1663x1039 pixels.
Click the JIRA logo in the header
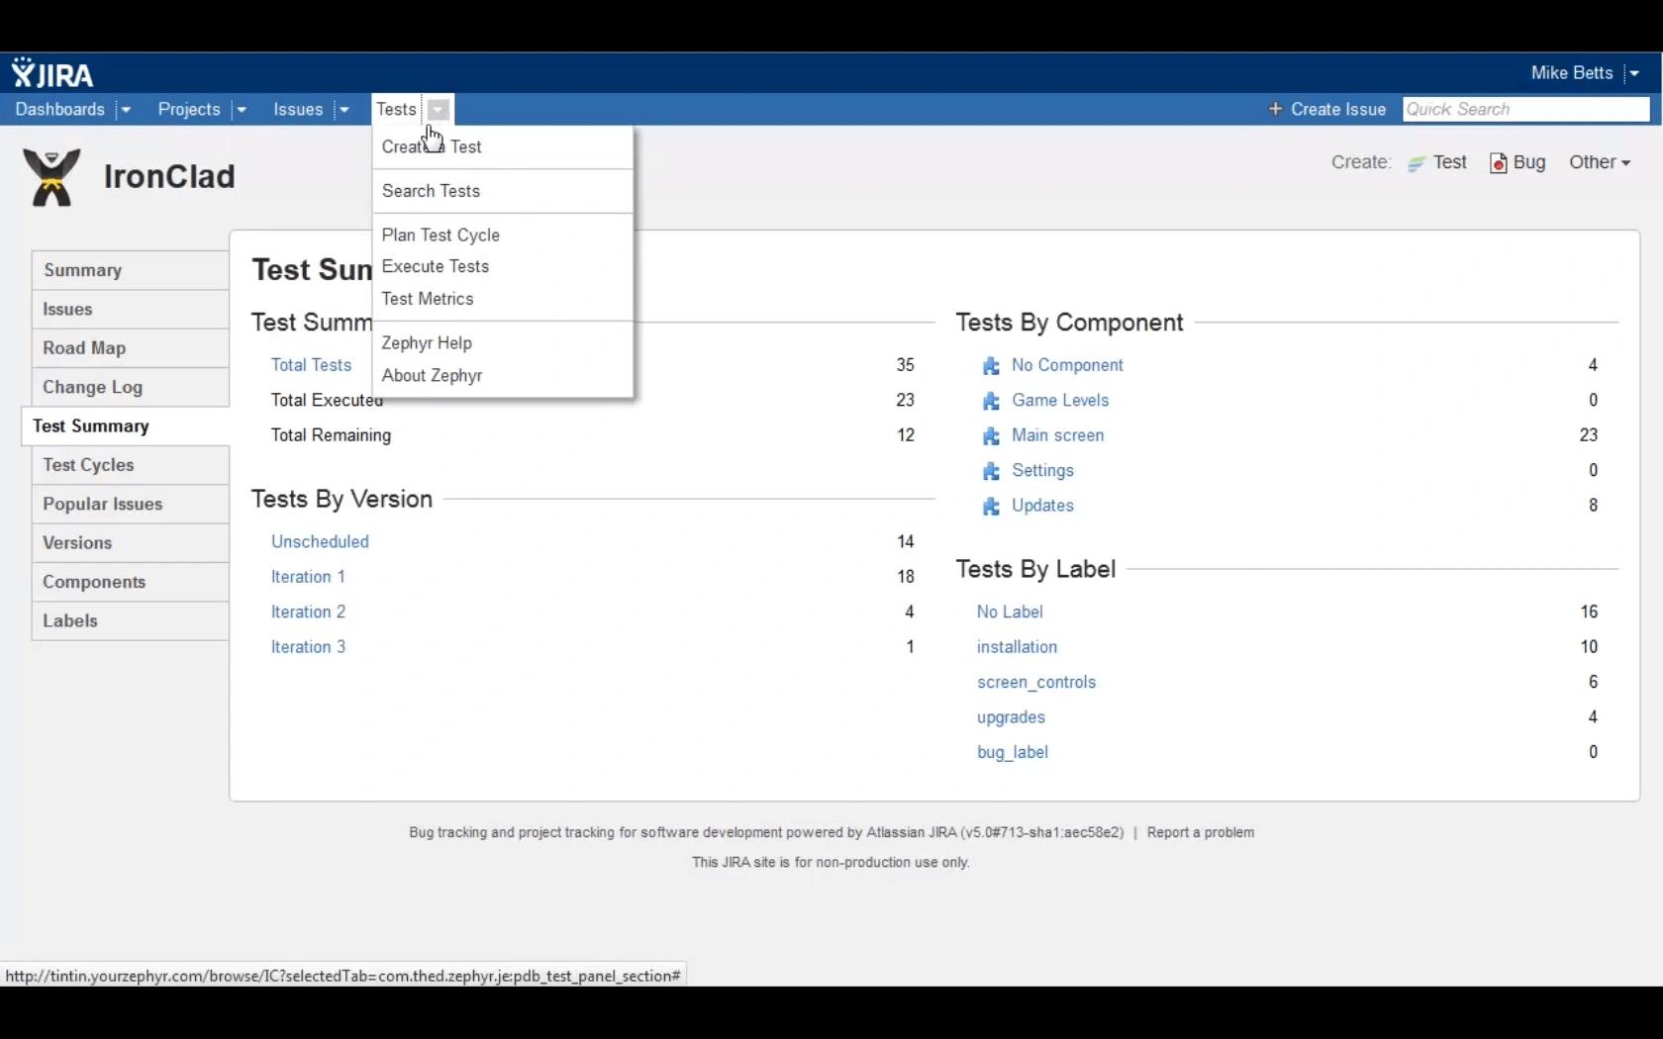tap(52, 73)
